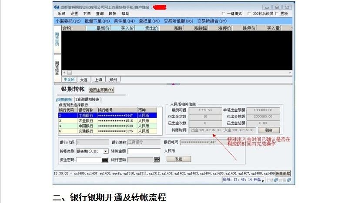Open soft keyboard icon beside 银行密码 field
This screenshot has height=203, width=345.
(156, 160)
